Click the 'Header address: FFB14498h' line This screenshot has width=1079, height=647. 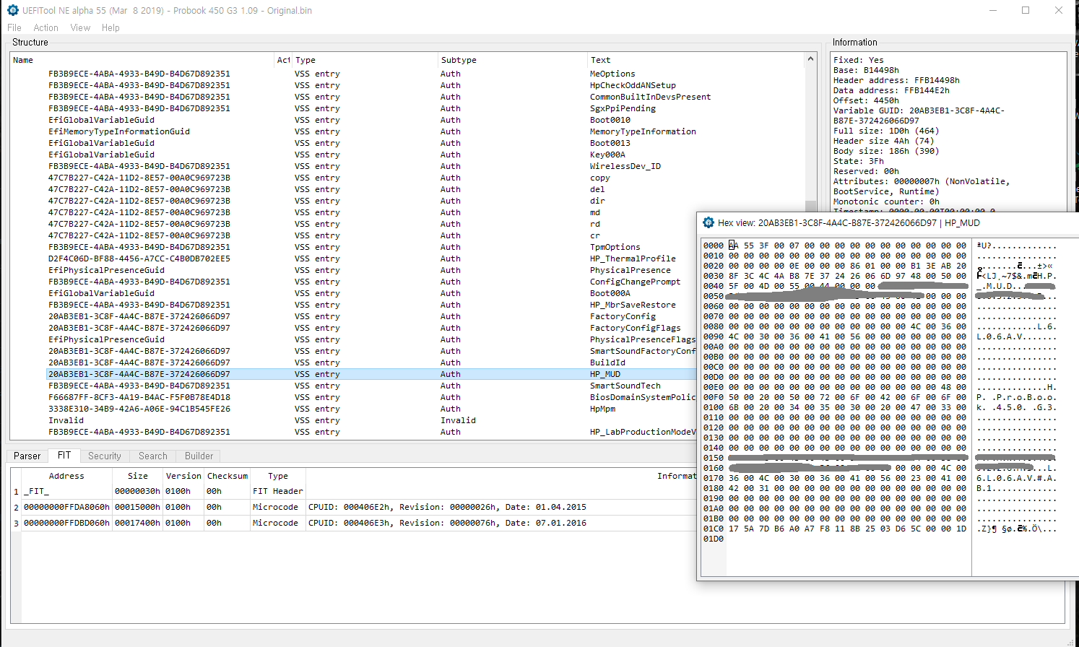point(896,80)
